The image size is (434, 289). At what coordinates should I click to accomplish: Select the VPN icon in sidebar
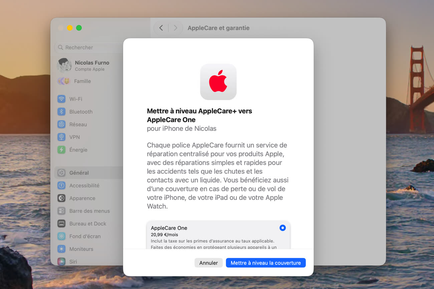pyautogui.click(x=61, y=137)
